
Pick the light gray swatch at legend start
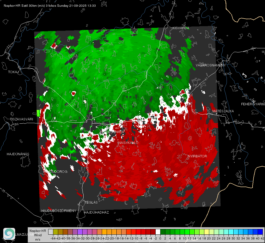click(51, 232)
